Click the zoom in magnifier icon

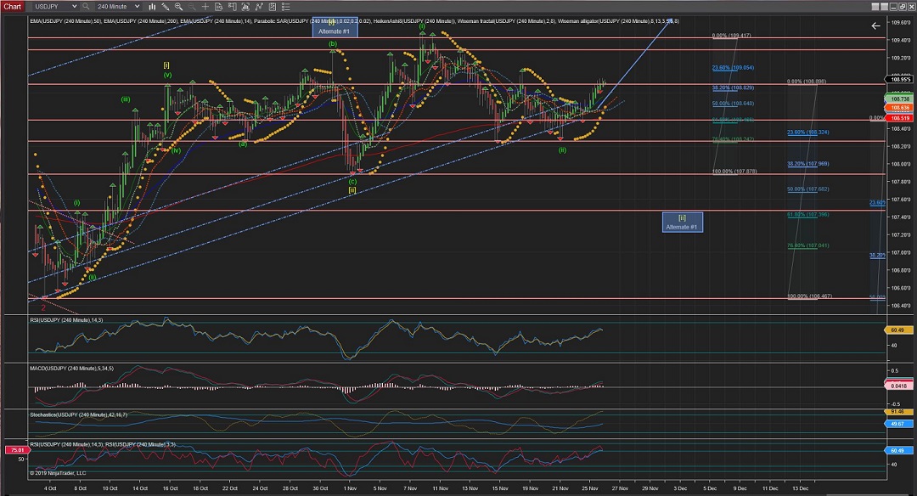click(178, 6)
